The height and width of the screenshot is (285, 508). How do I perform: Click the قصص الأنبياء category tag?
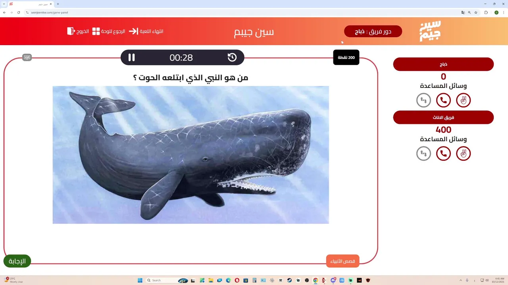[x=343, y=261]
